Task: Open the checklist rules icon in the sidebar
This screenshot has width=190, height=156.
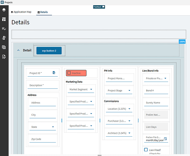Action: 4,29
